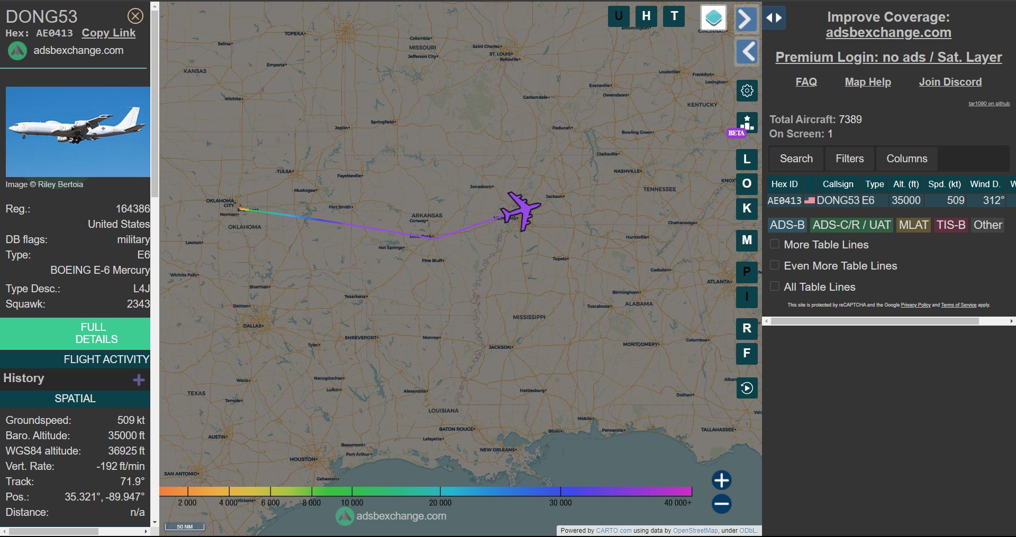Toggle the L map button
Image resolution: width=1016 pixels, height=537 pixels.
tap(747, 159)
